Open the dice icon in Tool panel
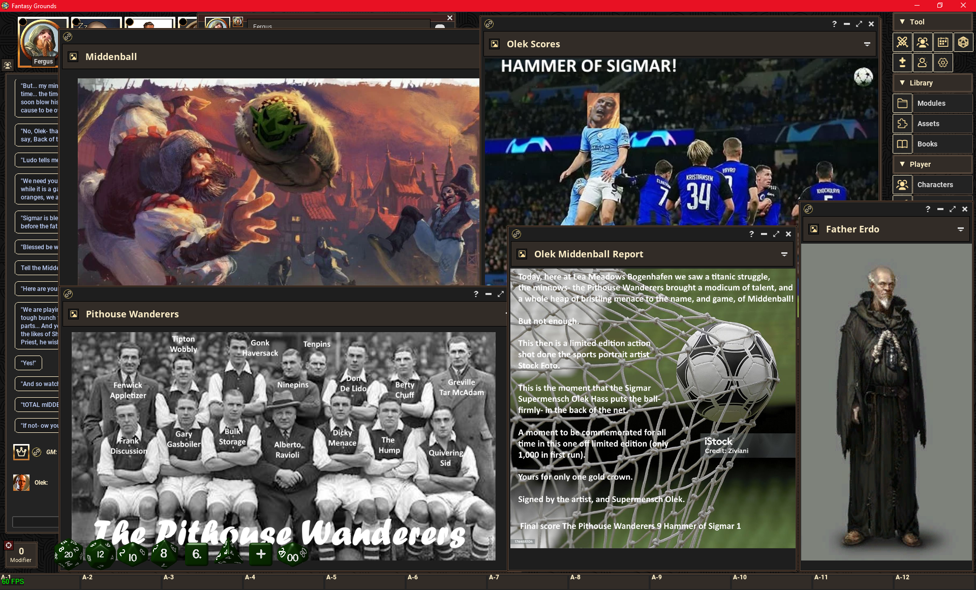The height and width of the screenshot is (590, 976). tap(963, 42)
